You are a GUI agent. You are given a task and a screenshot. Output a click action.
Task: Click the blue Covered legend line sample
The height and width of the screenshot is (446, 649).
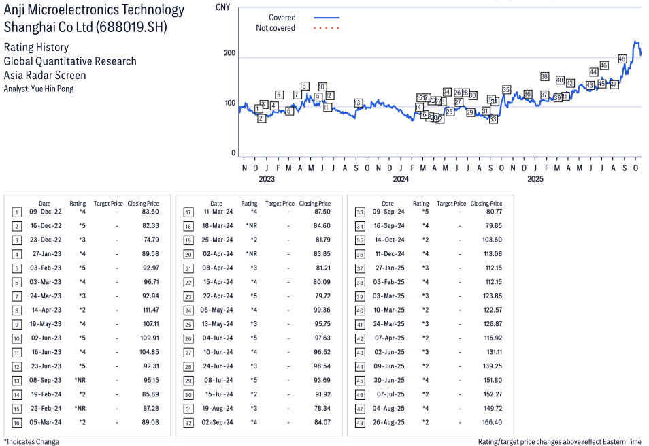click(x=327, y=18)
